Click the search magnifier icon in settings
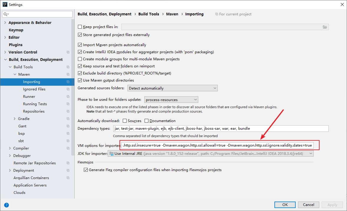This screenshot has width=347, height=211. pyautogui.click(x=6, y=14)
